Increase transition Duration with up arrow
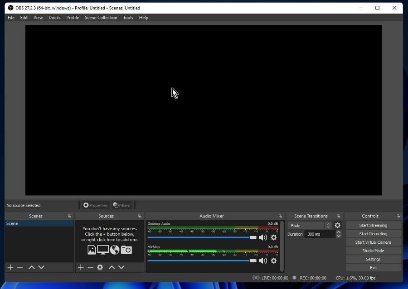 (x=339, y=232)
